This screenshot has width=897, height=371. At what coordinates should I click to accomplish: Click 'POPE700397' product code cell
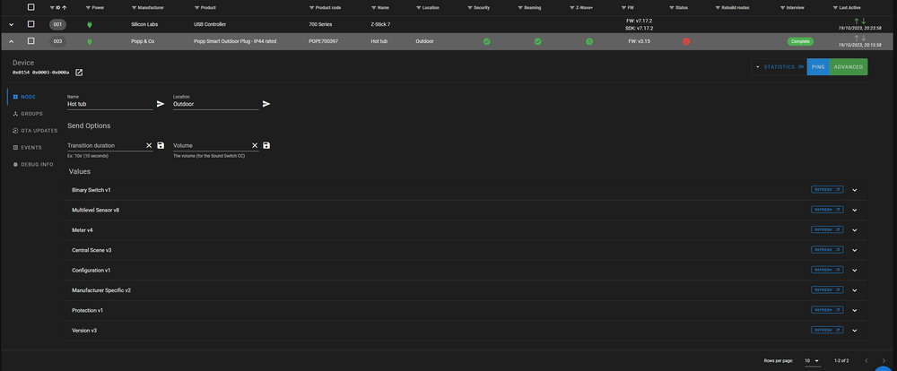click(323, 42)
